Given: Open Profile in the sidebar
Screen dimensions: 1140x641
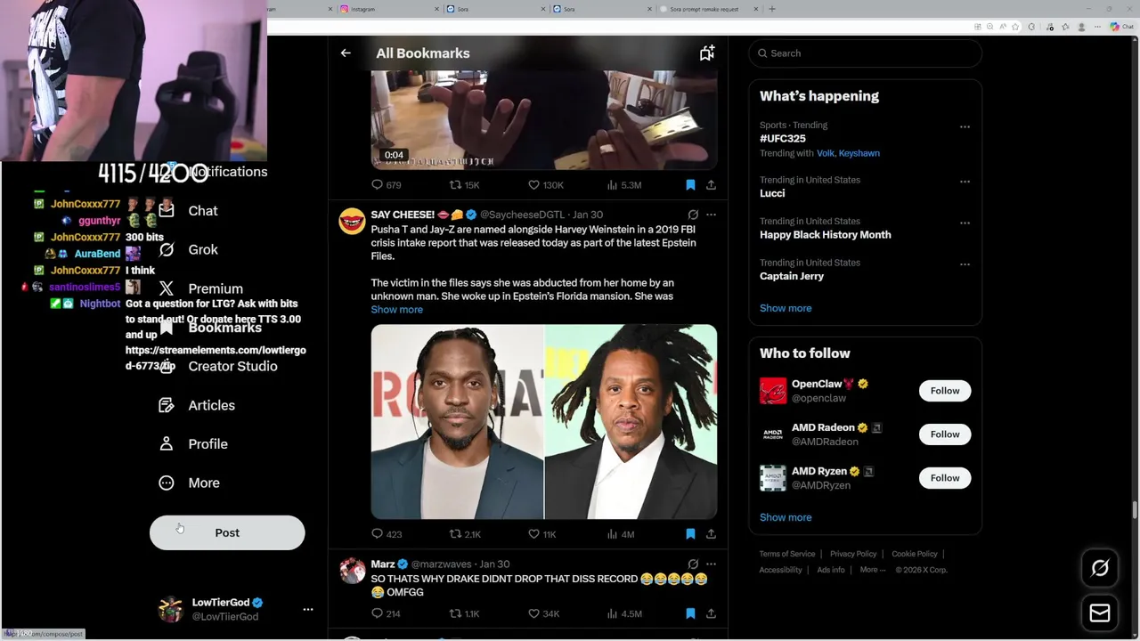Looking at the screenshot, I should 193,444.
